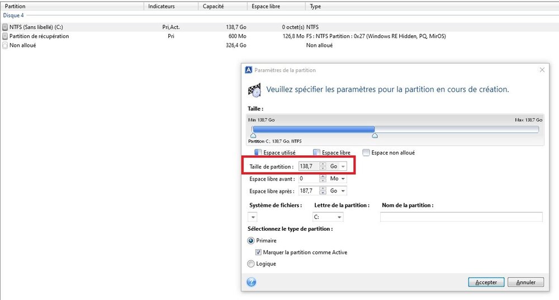This screenshot has height=300, width=559.
Task: Open the Espace libre après unit dropdown
Action: click(338, 191)
